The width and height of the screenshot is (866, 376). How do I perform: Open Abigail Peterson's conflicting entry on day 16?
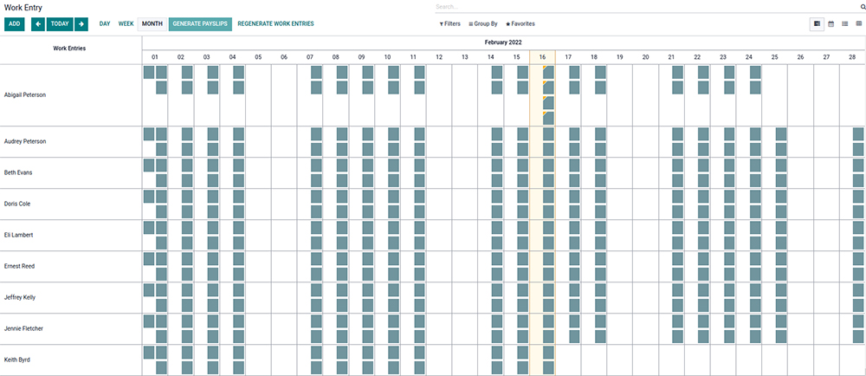(x=547, y=72)
